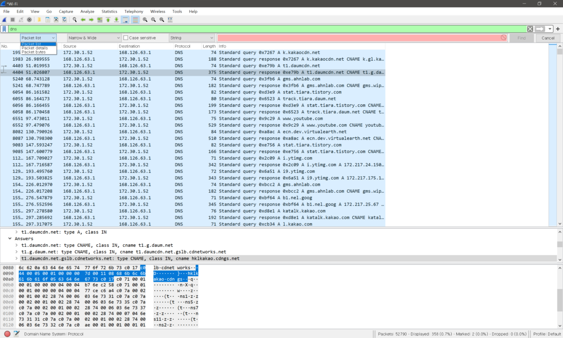Viewport: 563px width, 338px height.
Task: Reload this capture file
Action: point(64,20)
